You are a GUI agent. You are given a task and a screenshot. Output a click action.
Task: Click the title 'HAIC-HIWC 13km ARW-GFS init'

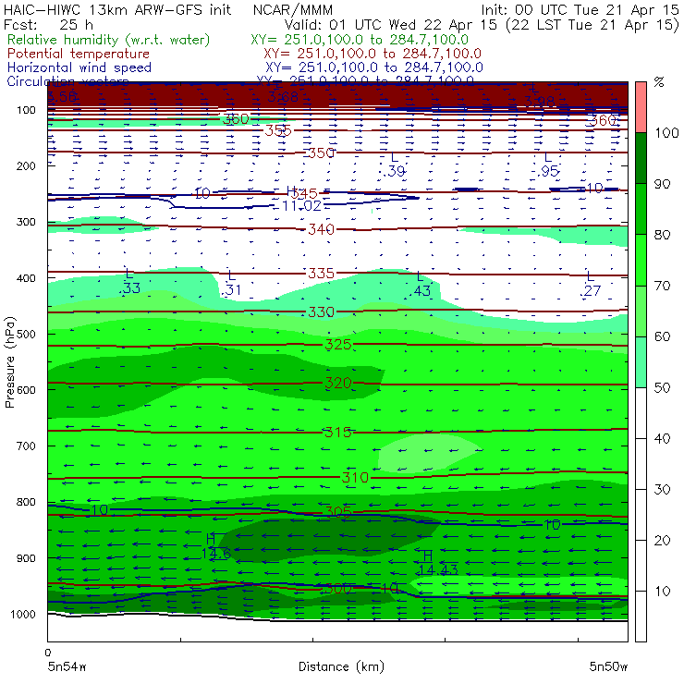(117, 9)
